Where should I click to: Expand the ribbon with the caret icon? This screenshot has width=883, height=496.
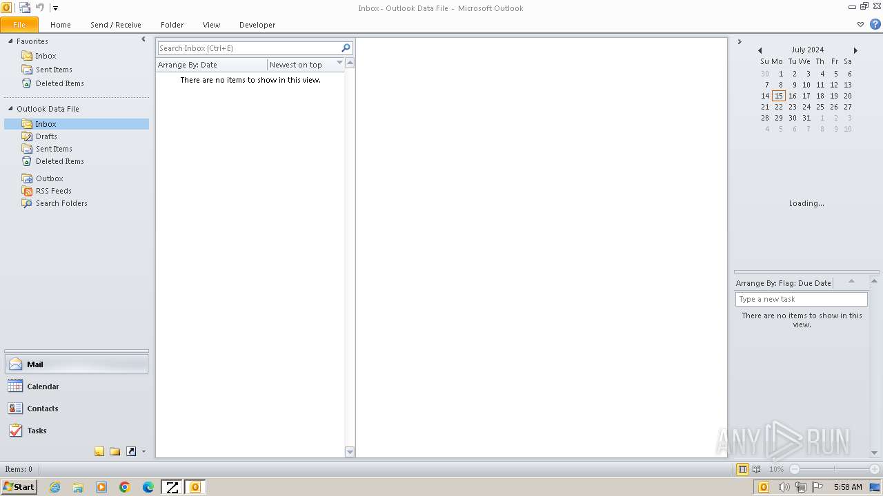(x=860, y=24)
